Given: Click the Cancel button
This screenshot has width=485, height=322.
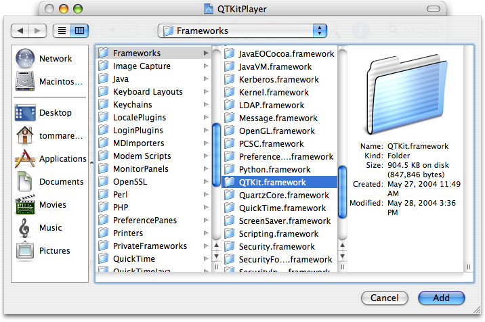Looking at the screenshot, I should [x=385, y=298].
